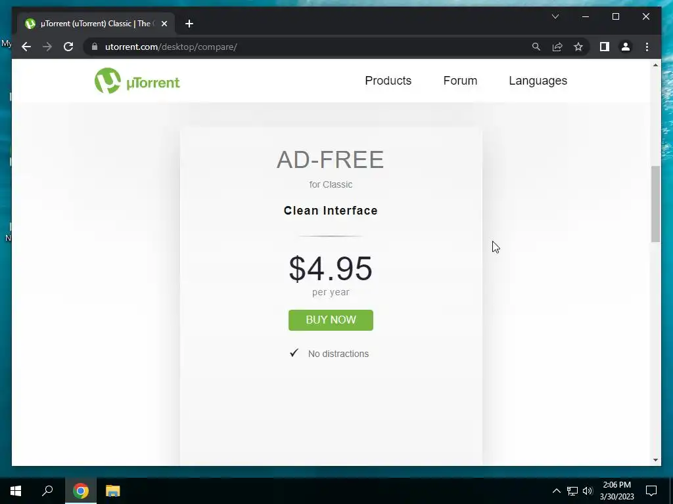The height and width of the screenshot is (504, 673).
Task: Click the scroll-up arrow of the page scrollbar
Action: [655, 65]
